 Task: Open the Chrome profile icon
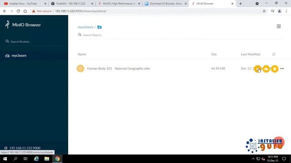279,11
